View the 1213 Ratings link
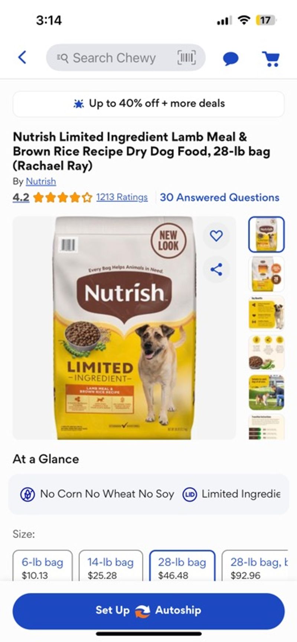This screenshot has height=642, width=297. (x=122, y=197)
